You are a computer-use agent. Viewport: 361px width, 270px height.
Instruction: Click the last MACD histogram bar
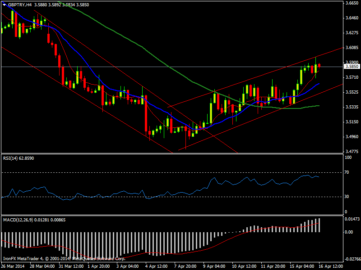pos(319,225)
